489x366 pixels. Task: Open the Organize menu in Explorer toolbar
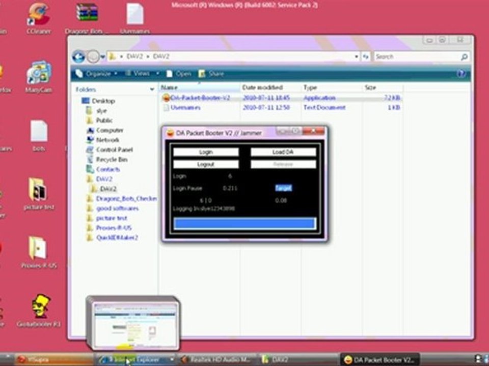point(97,74)
